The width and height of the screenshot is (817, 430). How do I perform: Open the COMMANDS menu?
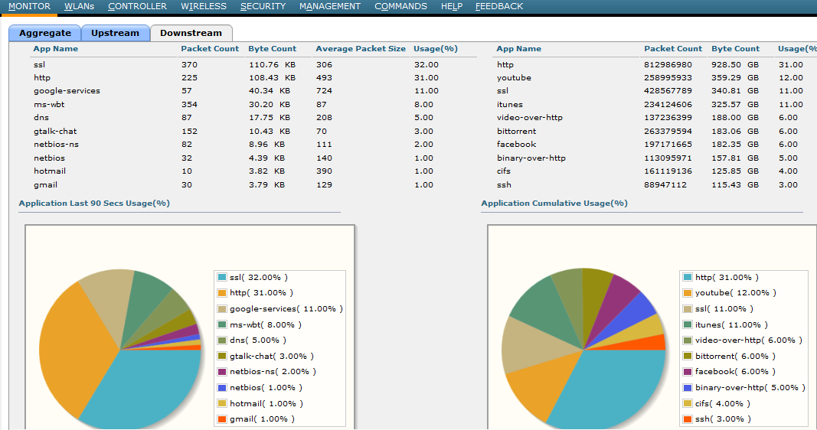(x=400, y=6)
